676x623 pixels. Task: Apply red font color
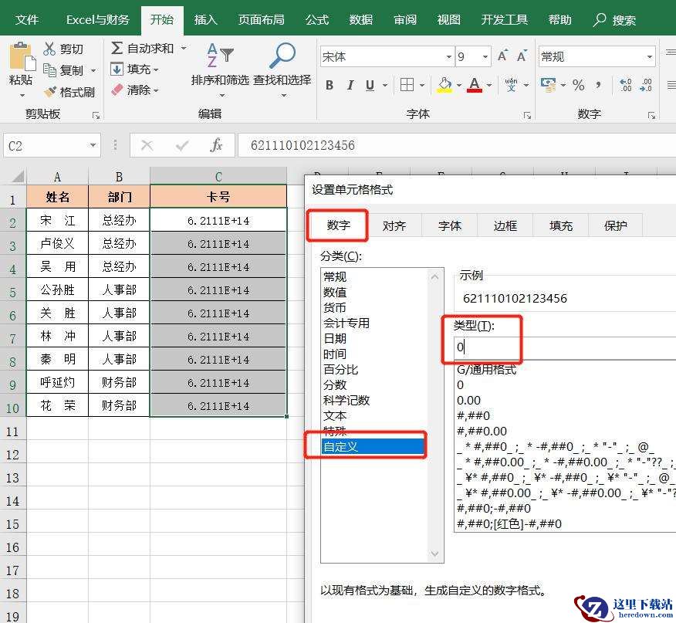475,85
